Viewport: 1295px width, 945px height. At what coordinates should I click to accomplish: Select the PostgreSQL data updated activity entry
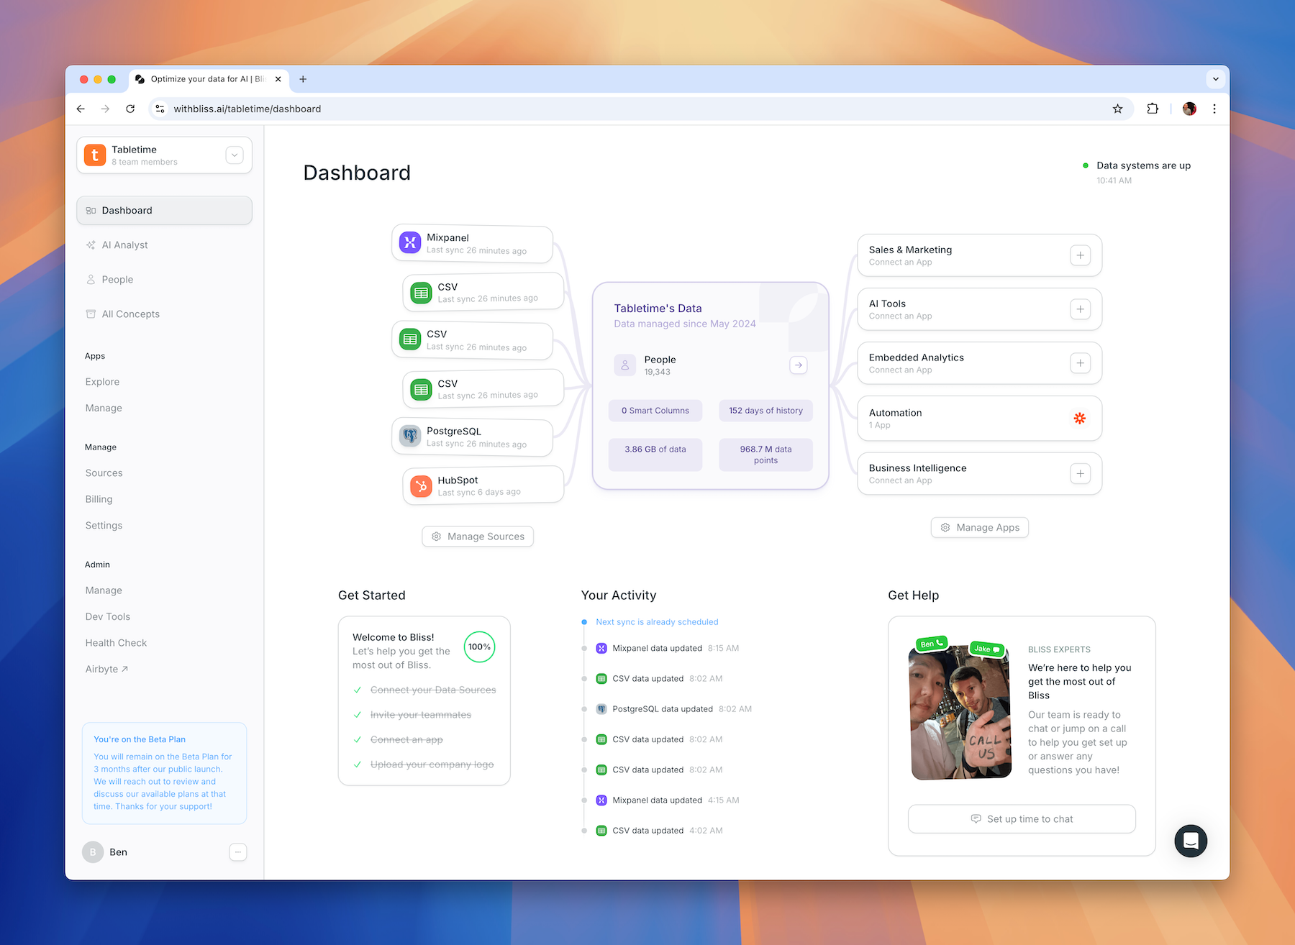tap(673, 709)
